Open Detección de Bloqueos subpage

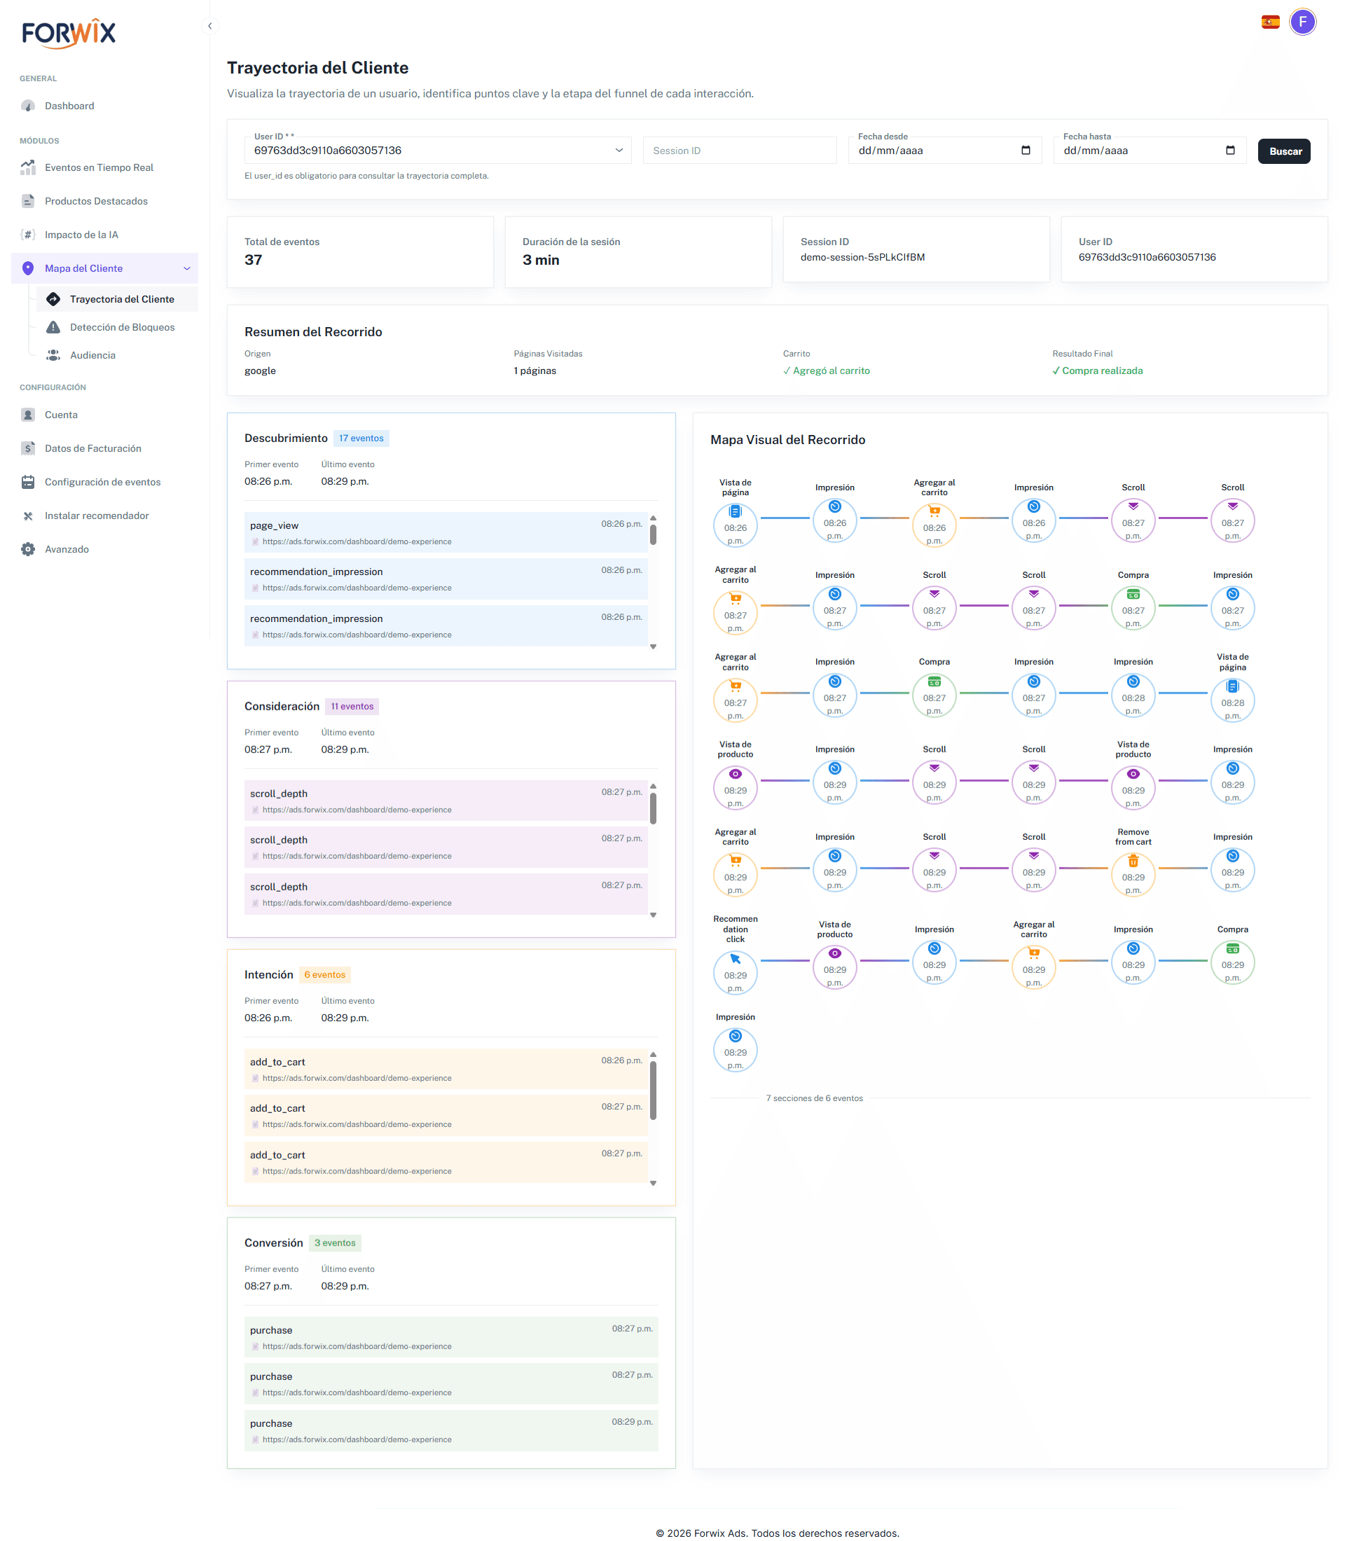click(x=122, y=327)
